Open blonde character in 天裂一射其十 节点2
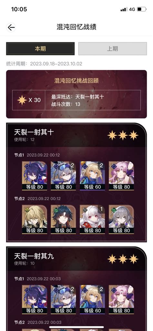Image resolution: width=153 pixels, height=331 pixels. coord(35,220)
